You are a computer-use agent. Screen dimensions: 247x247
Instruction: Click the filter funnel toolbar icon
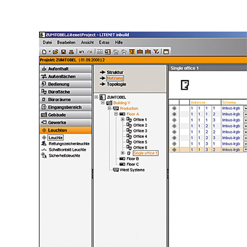tap(156, 52)
